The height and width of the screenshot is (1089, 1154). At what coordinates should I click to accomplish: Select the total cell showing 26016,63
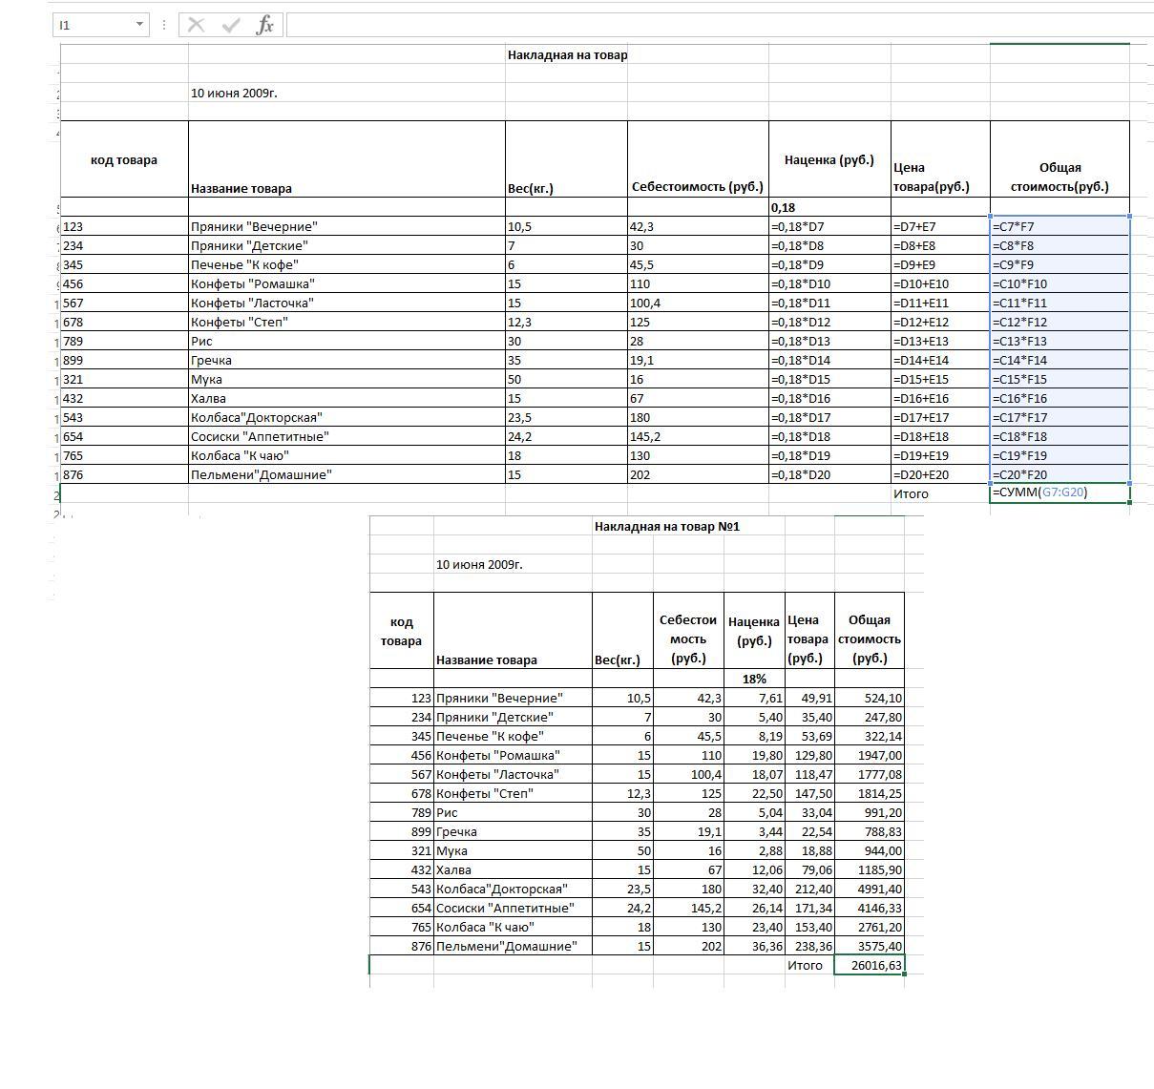[870, 965]
